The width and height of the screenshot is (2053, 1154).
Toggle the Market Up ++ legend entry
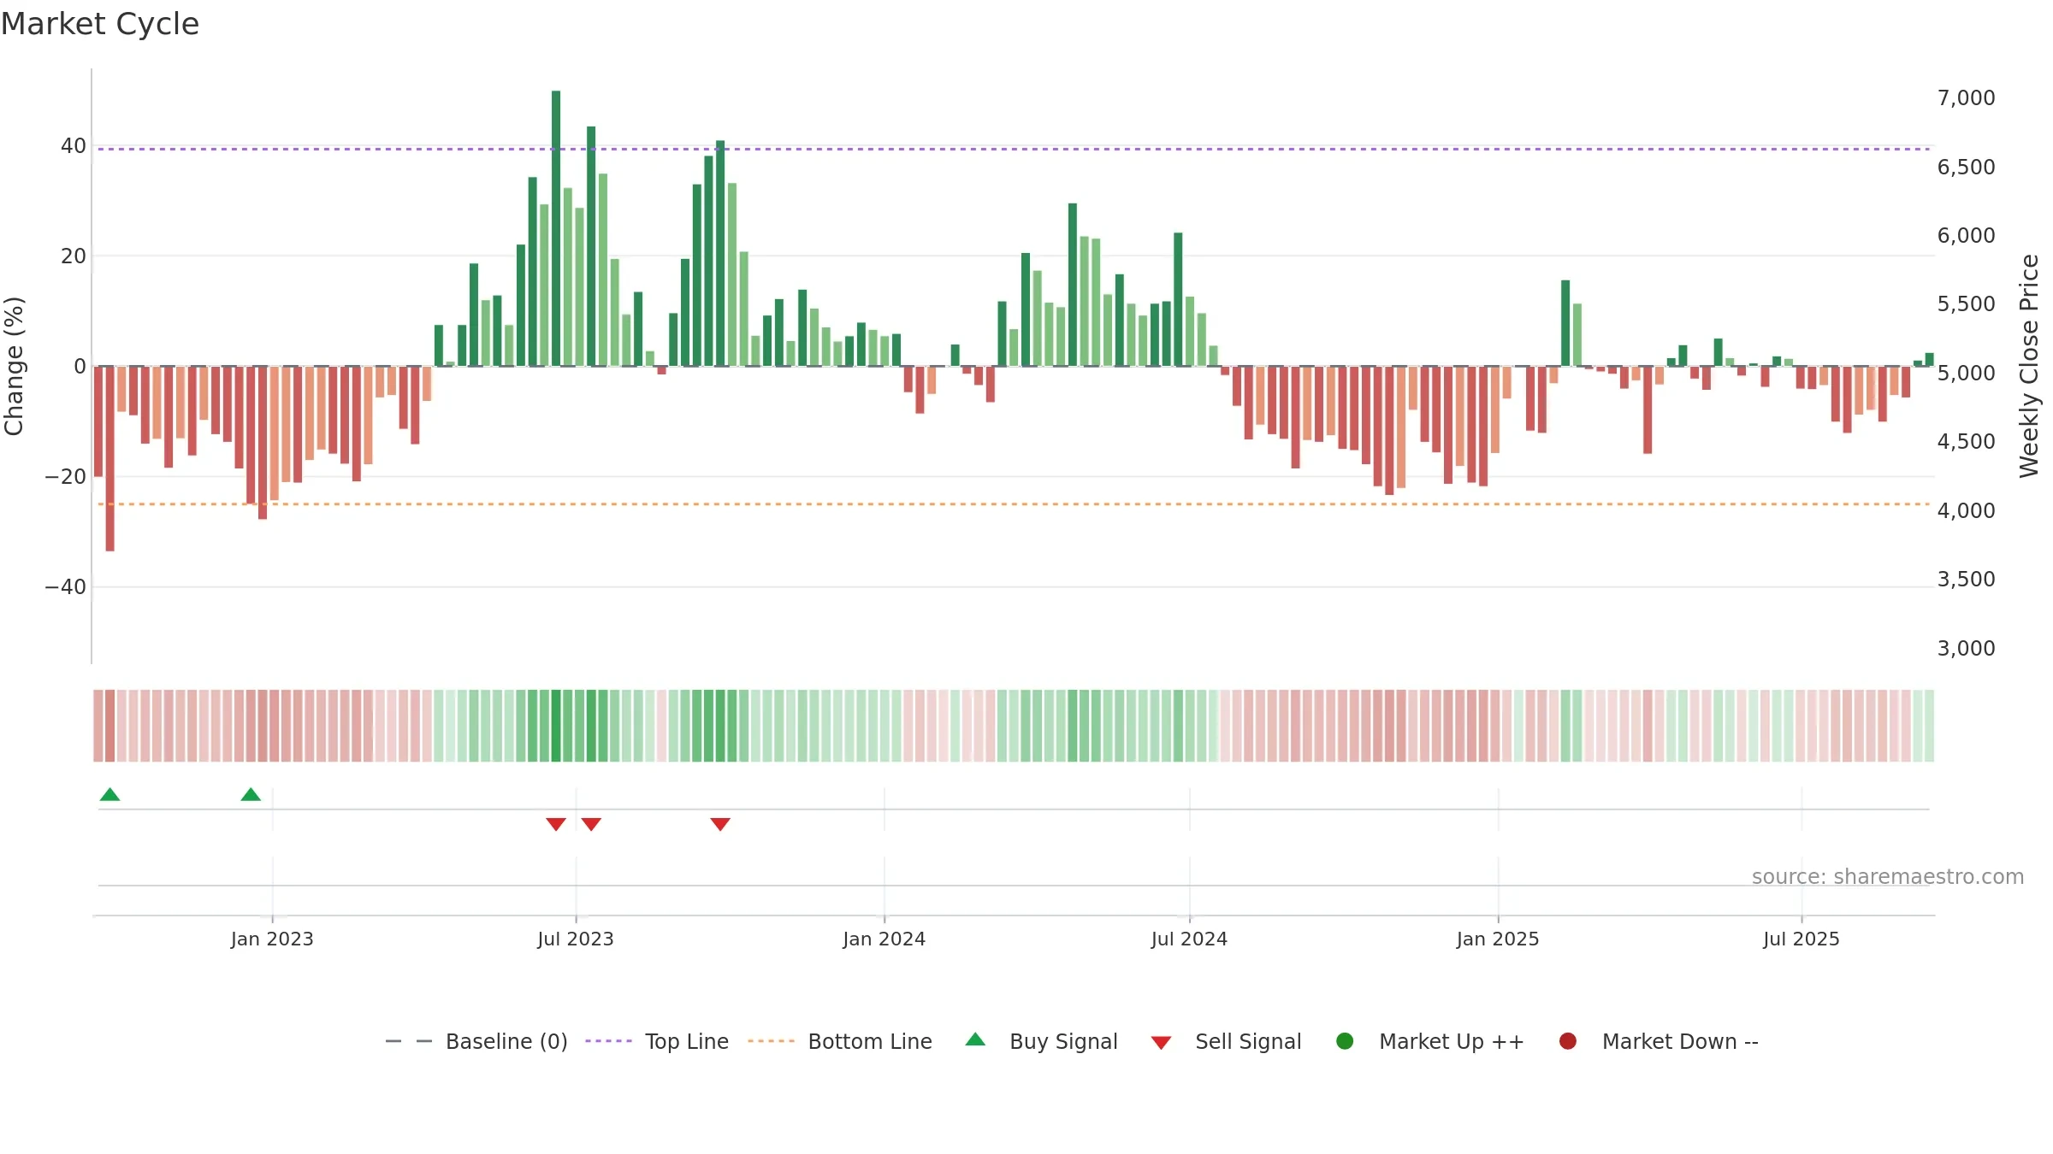[x=1429, y=1041]
